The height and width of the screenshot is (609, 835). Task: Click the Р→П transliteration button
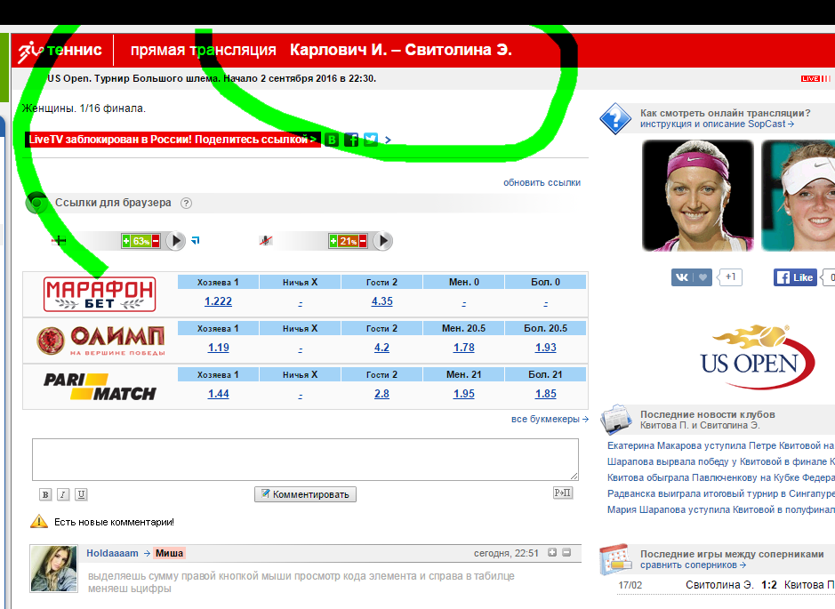[x=563, y=493]
